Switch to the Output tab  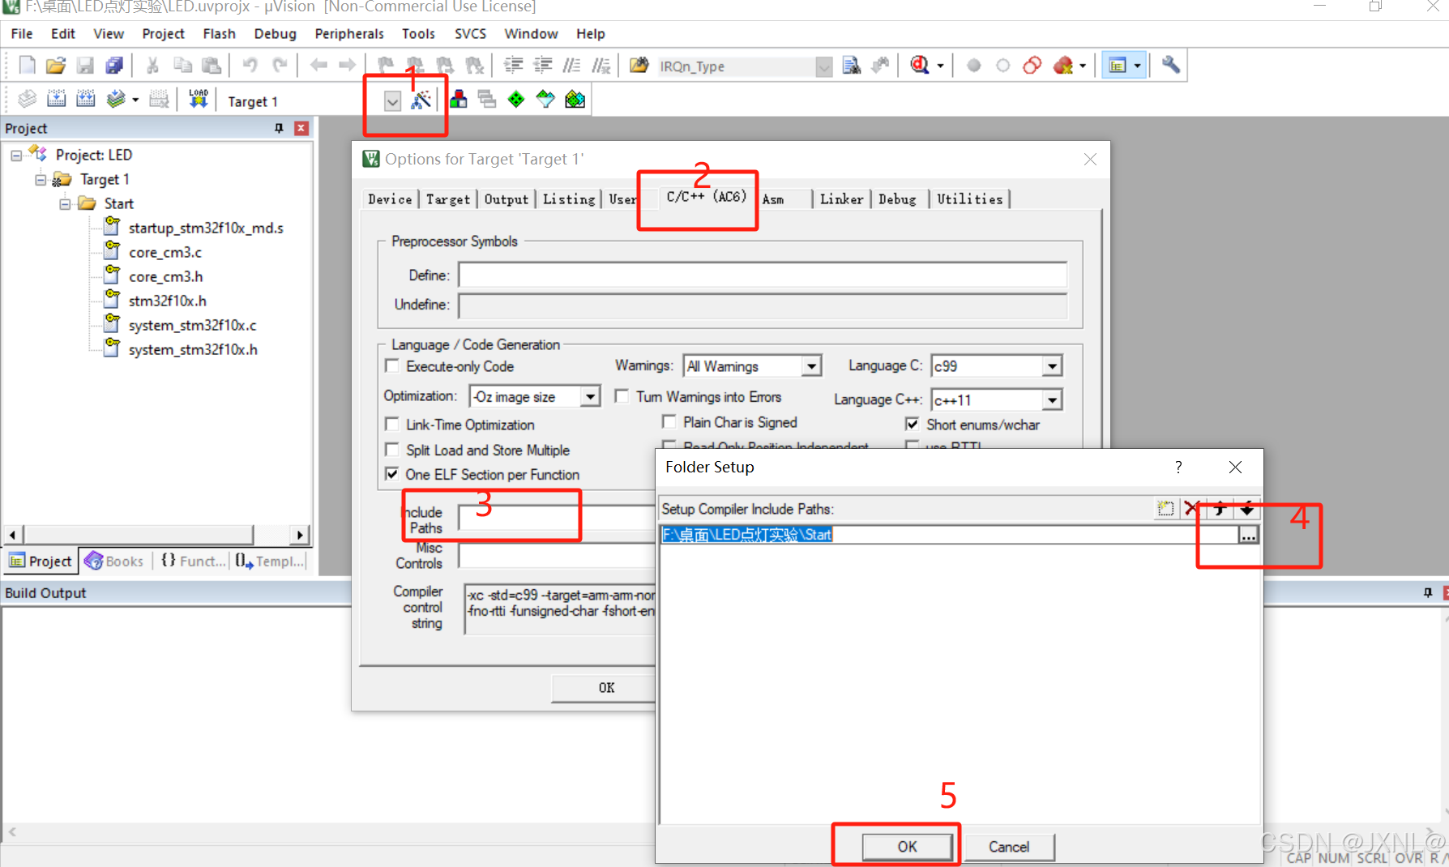506,199
